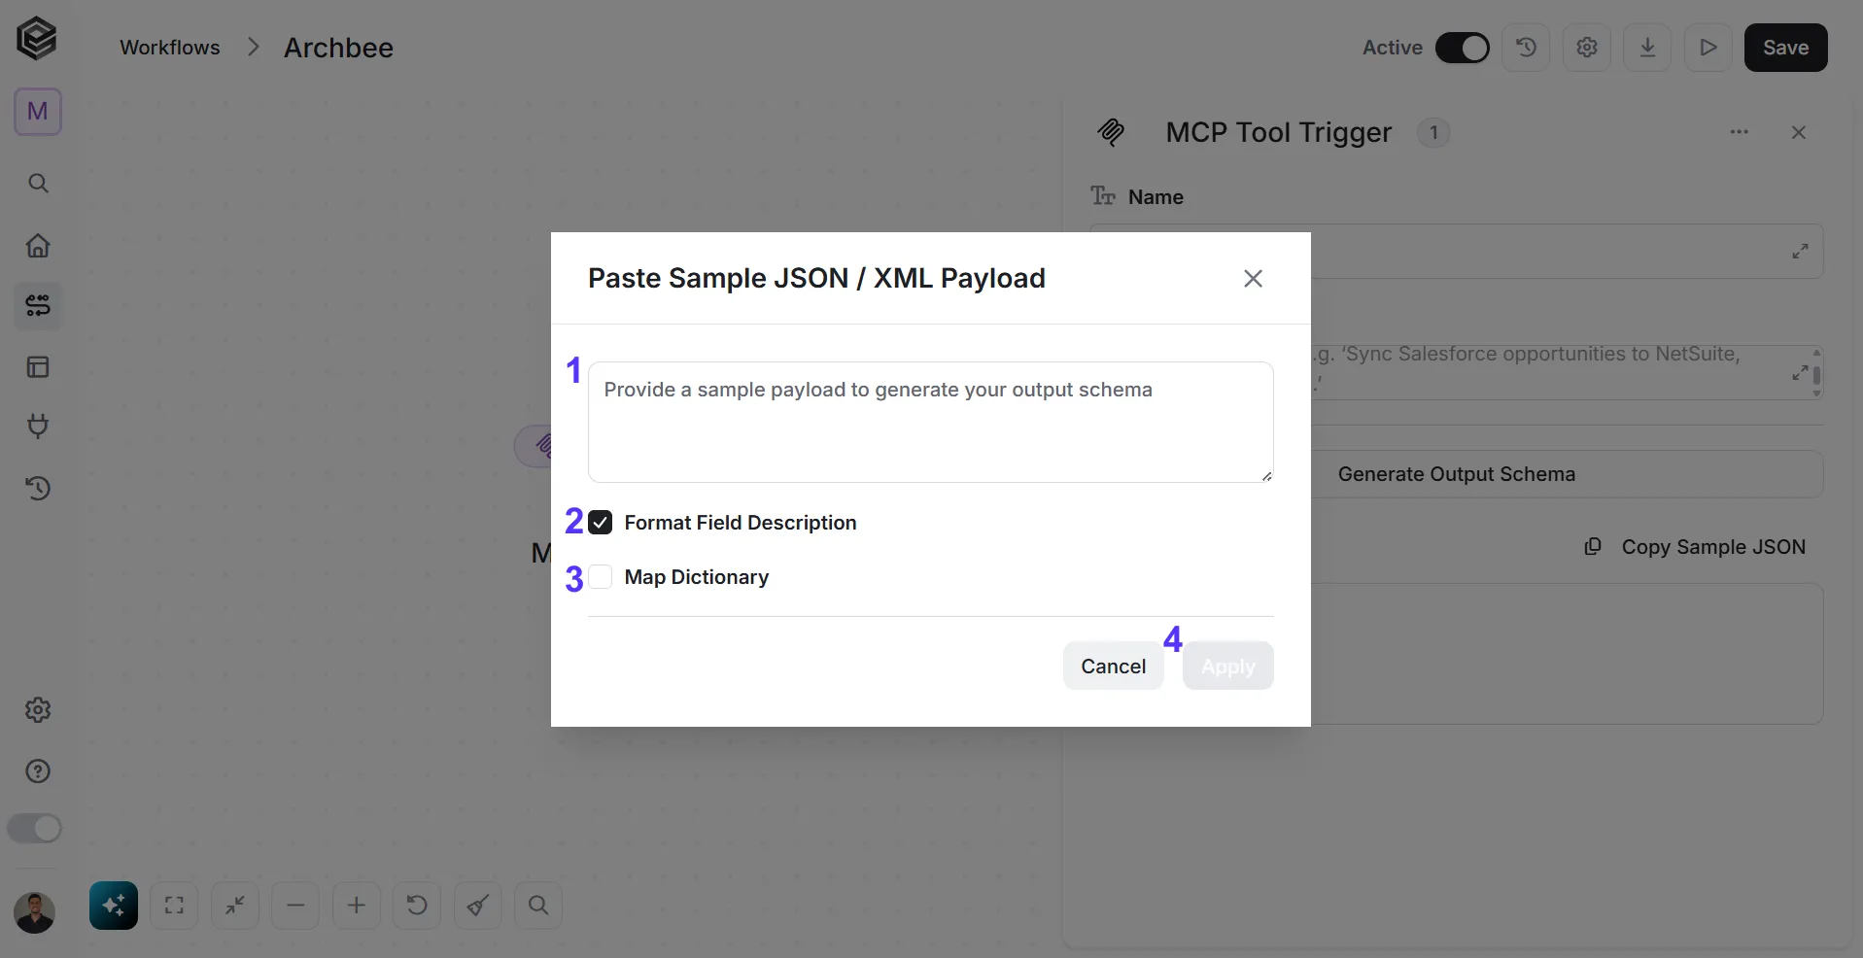Image resolution: width=1863 pixels, height=958 pixels.
Task: Uncheck Format Field Description checkbox
Action: coord(601,523)
